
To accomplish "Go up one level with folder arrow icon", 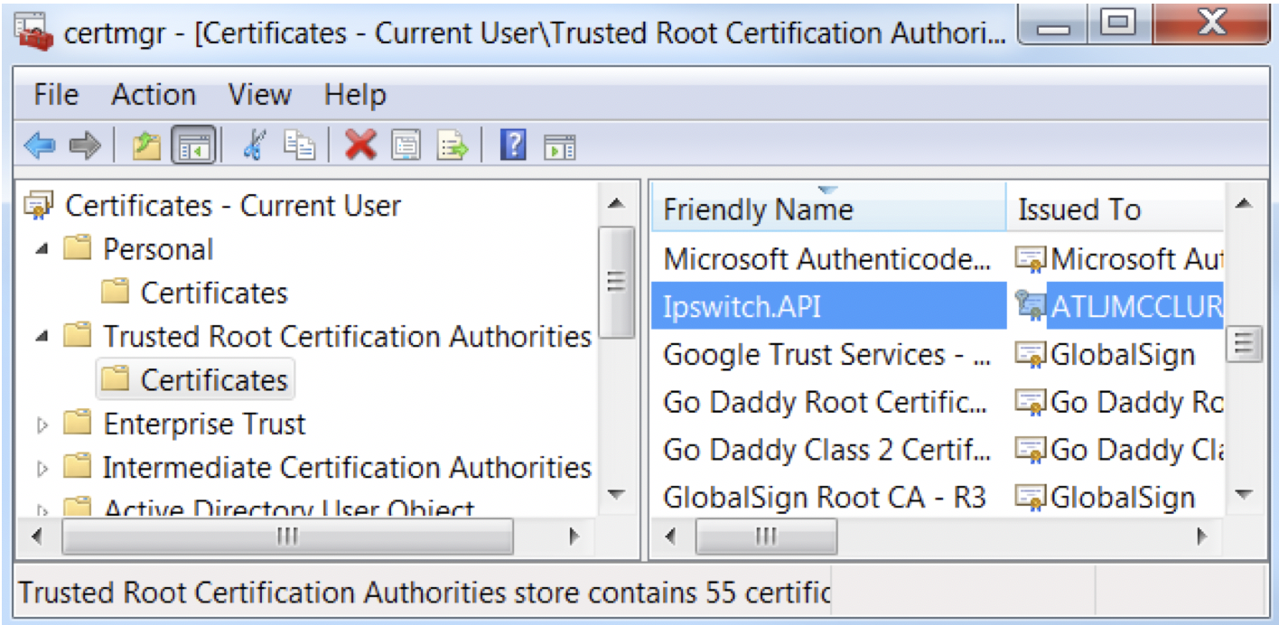I will (x=145, y=145).
